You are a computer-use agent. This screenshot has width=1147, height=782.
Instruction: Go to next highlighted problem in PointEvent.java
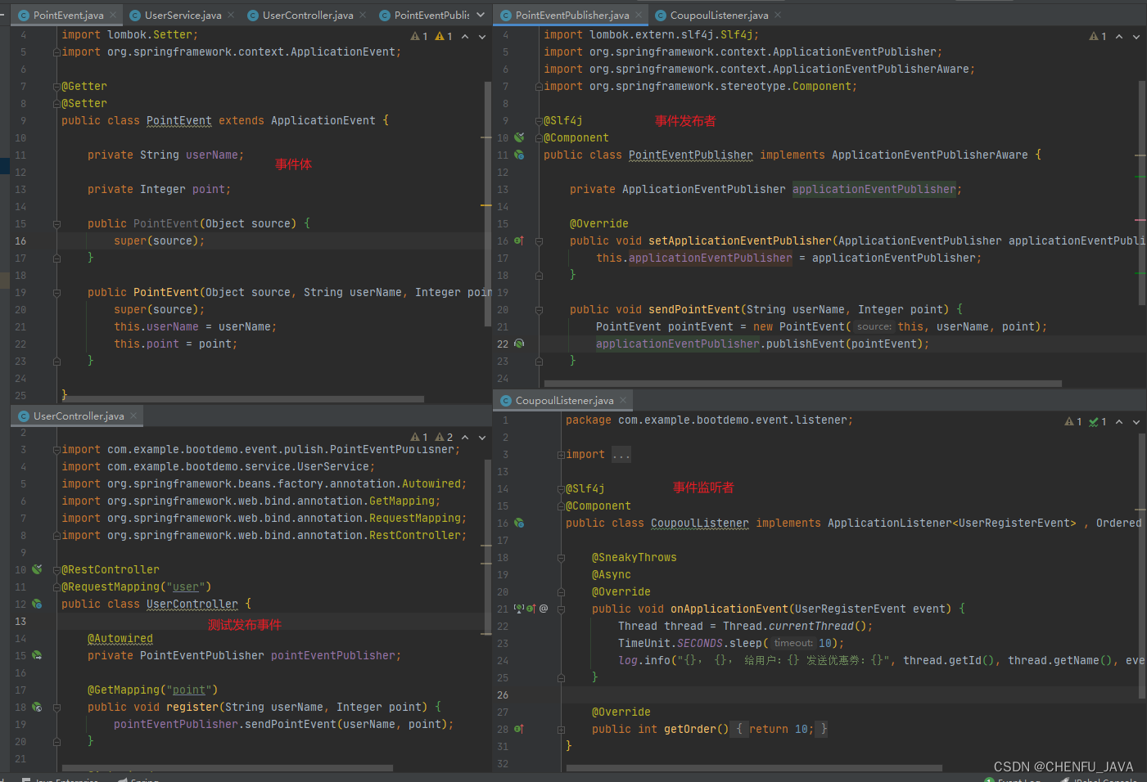(481, 36)
